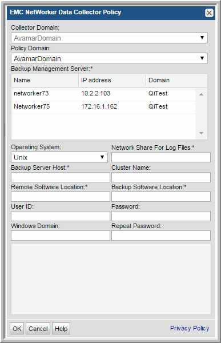Viewport: 221px width, 343px height.
Task: Open Help for this policy dialog
Action: pos(61,329)
